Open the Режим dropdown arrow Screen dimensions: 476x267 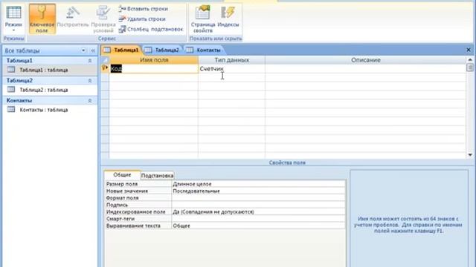13,30
